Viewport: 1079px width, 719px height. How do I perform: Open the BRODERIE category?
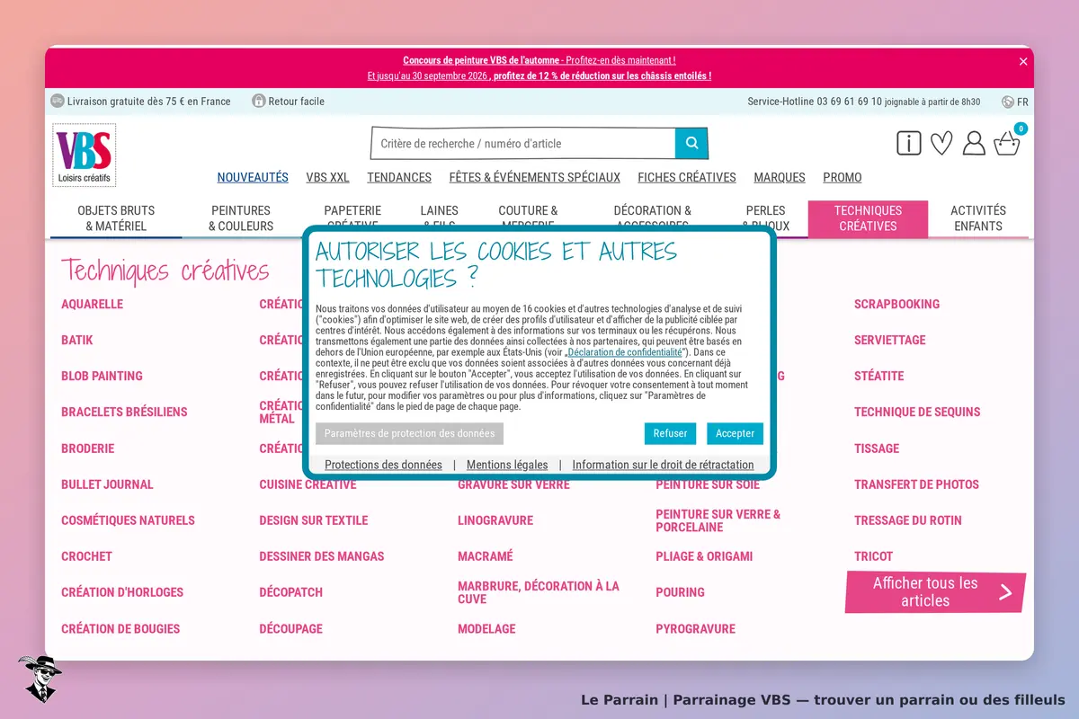click(88, 448)
